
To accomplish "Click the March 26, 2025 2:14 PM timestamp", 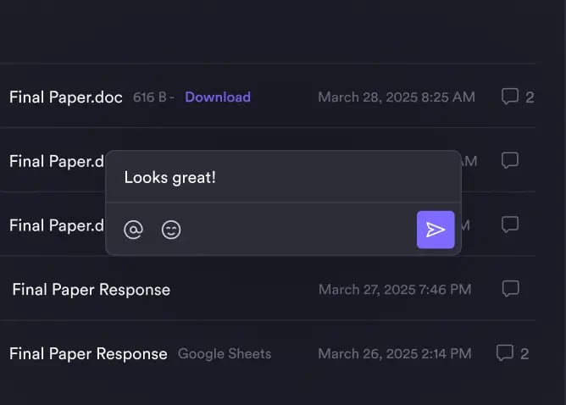I will pos(395,353).
